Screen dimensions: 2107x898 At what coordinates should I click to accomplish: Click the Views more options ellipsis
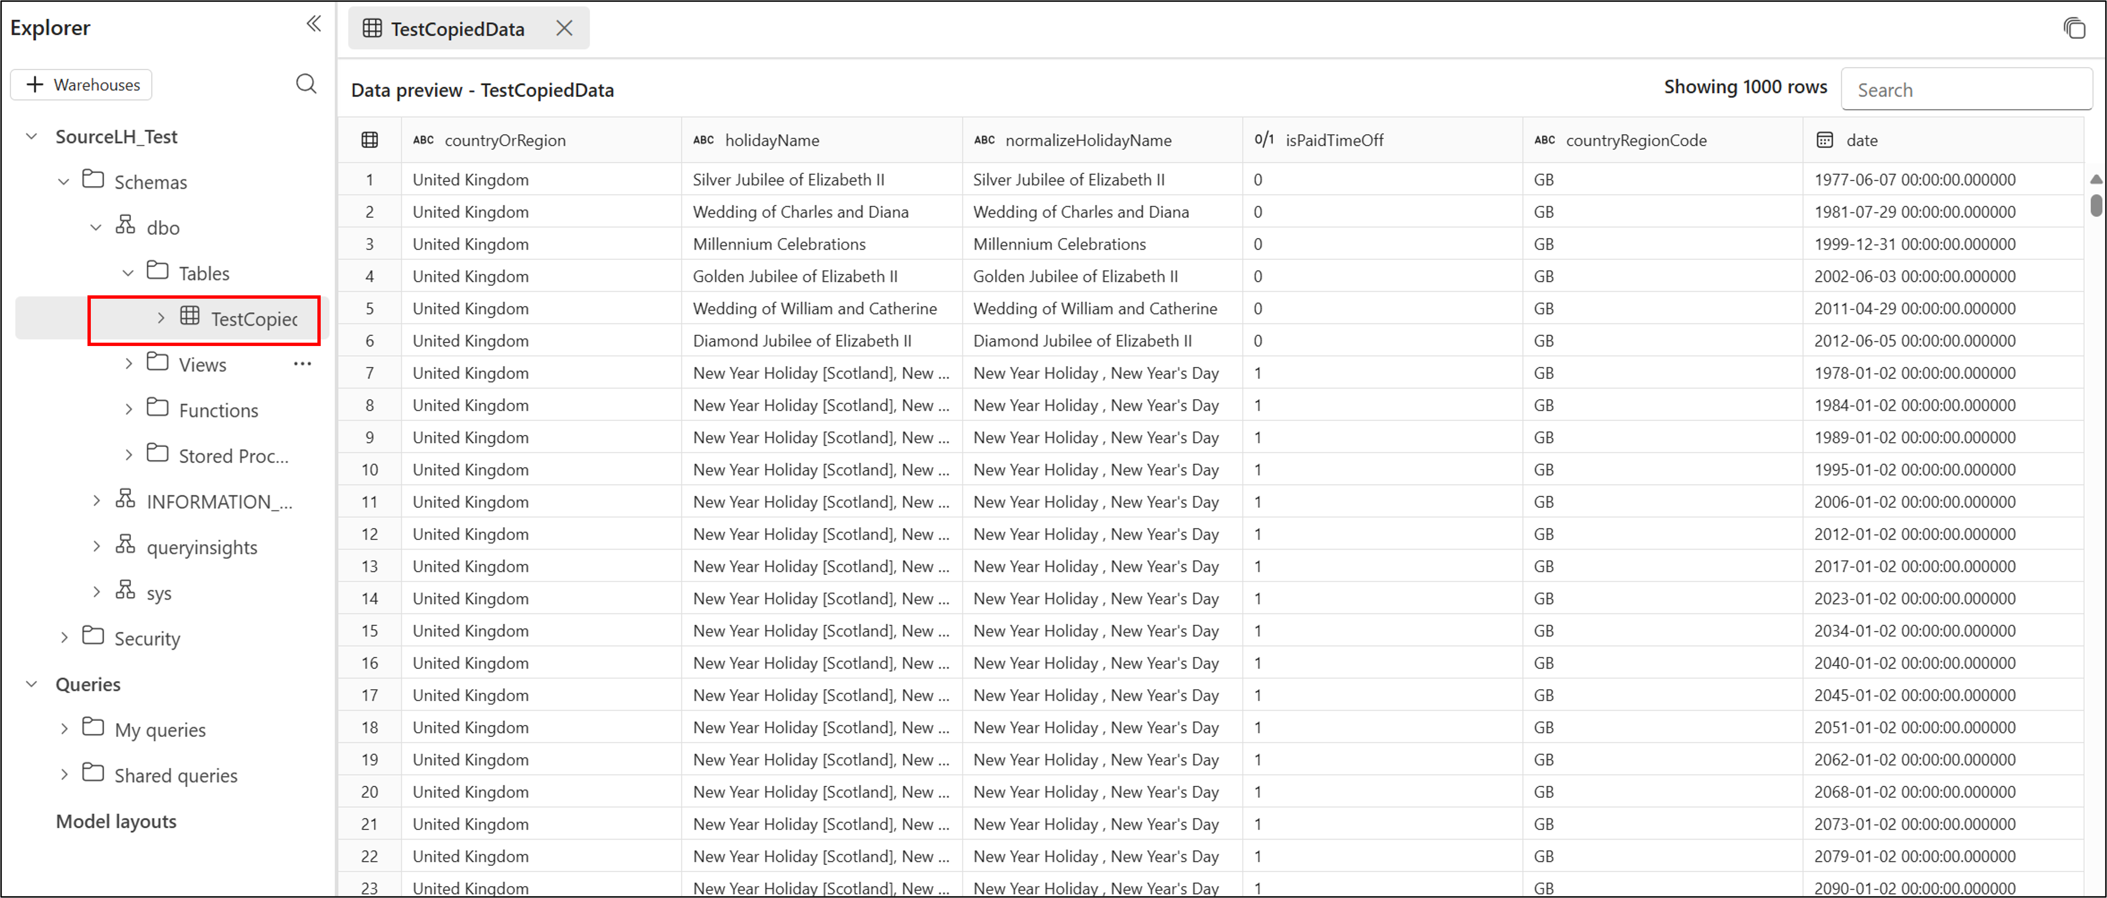click(x=303, y=364)
